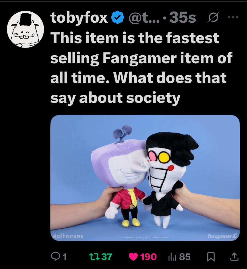
Task: Open the 35s timestamp link
Action: point(183,18)
